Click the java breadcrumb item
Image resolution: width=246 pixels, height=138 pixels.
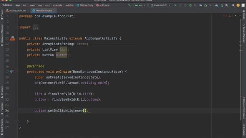pyautogui.click(x=40, y=5)
